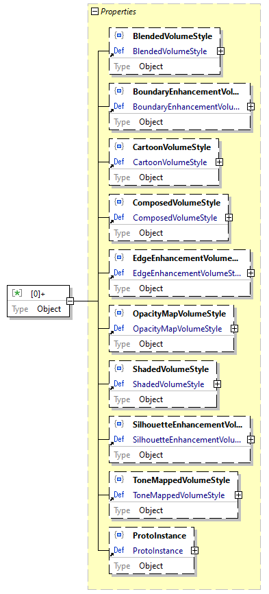This screenshot has height=594, width=269.
Task: Open the BlendedVolumeStyle Def link
Action: pos(170,51)
